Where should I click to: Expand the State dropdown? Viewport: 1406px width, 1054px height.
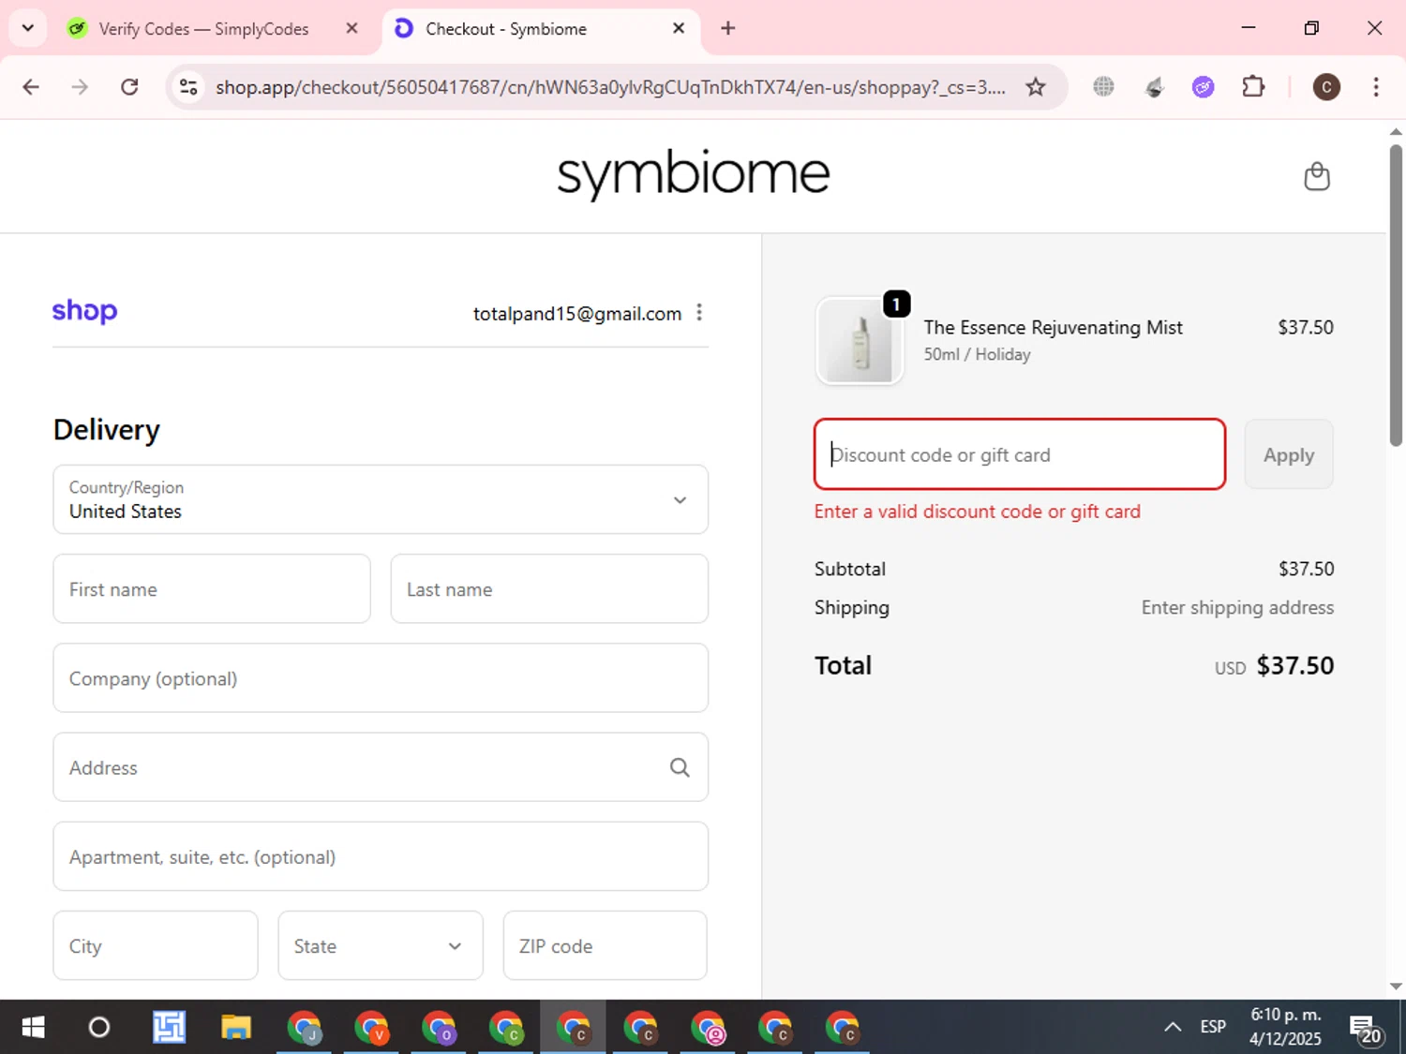[381, 946]
